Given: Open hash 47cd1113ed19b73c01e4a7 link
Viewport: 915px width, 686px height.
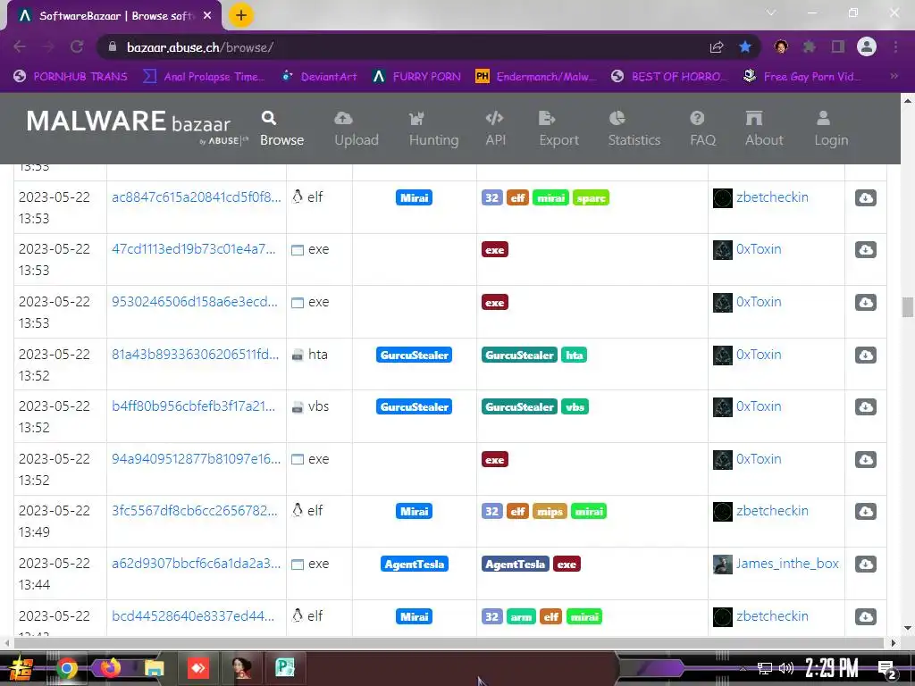Looking at the screenshot, I should click(194, 249).
